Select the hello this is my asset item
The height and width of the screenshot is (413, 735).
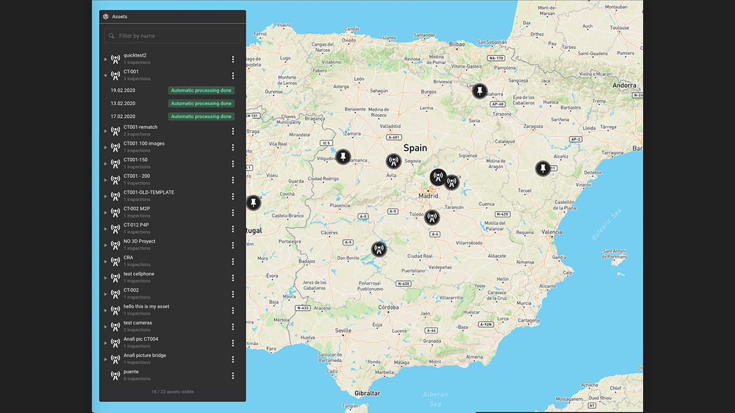click(x=146, y=307)
